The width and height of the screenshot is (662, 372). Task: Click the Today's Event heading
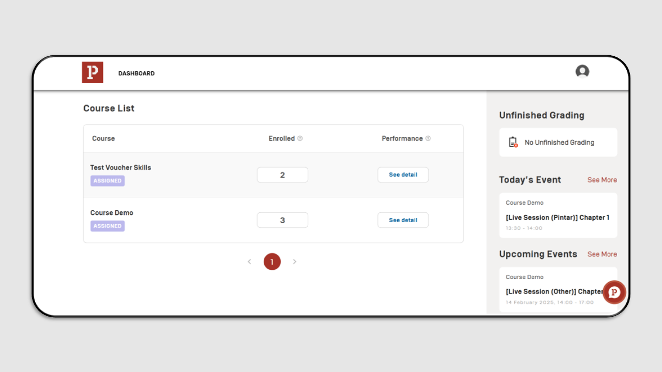pyautogui.click(x=530, y=180)
